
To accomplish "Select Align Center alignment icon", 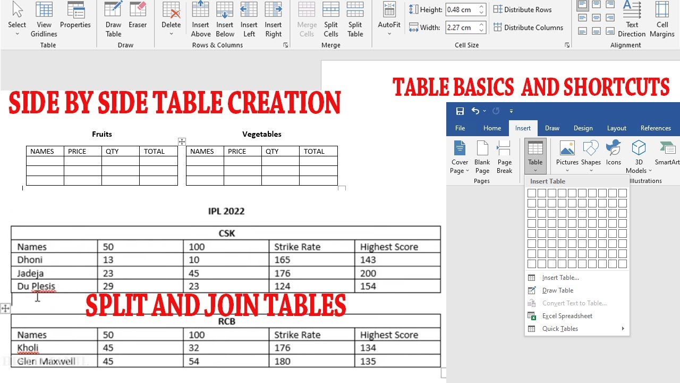I will coord(596,18).
